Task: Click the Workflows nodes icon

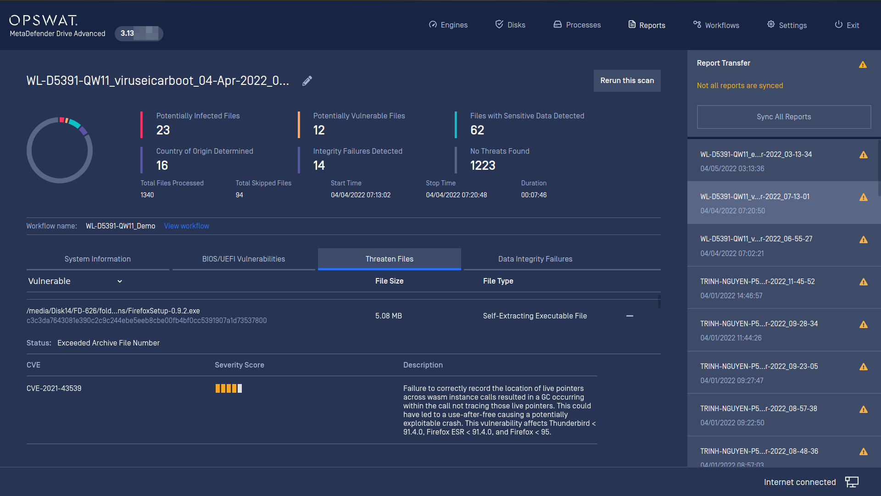Action: pos(697,24)
